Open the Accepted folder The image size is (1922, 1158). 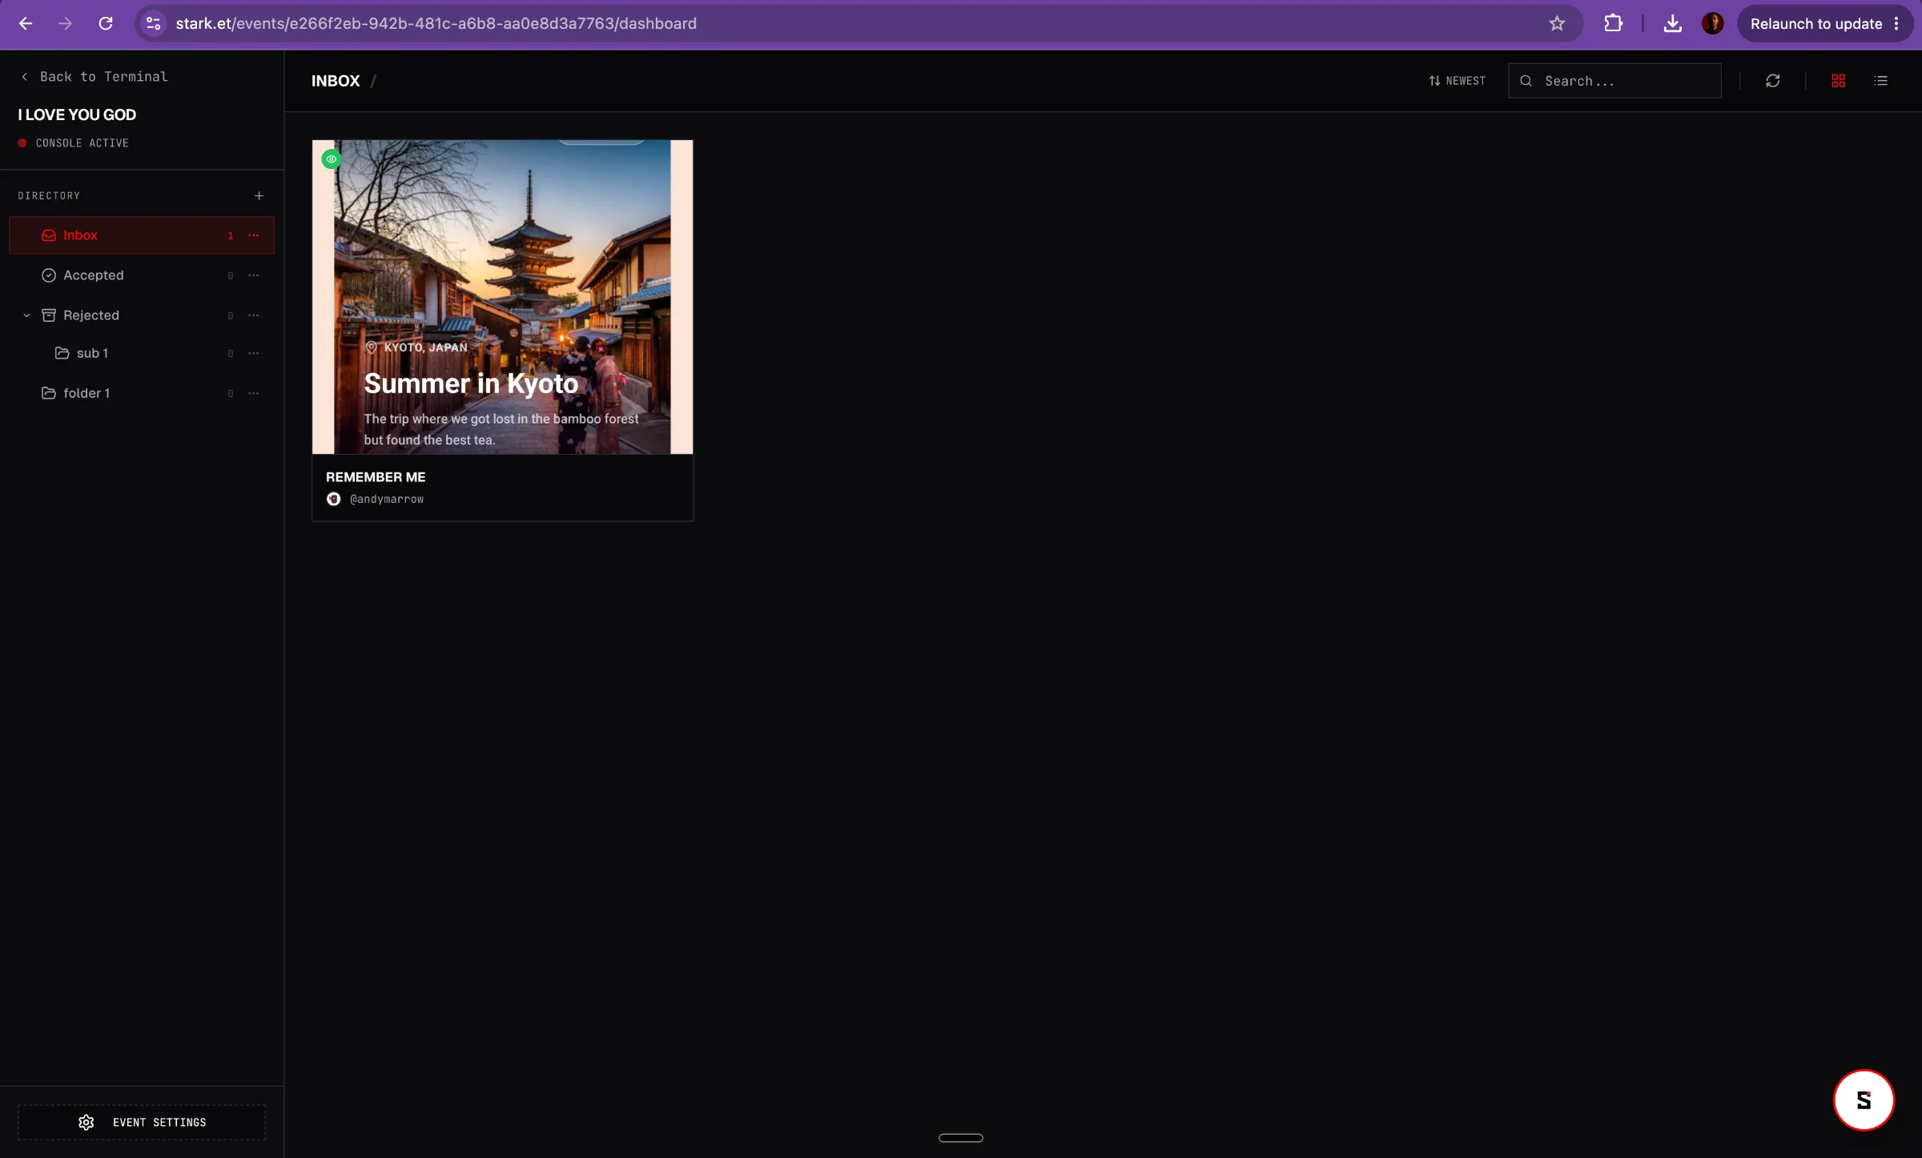point(142,275)
